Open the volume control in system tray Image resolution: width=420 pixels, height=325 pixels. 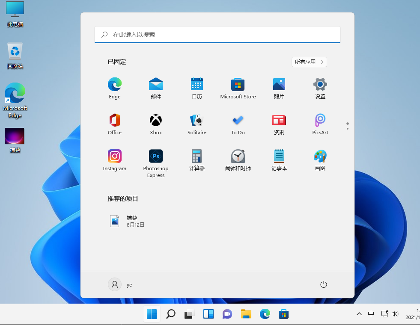pyautogui.click(x=395, y=314)
